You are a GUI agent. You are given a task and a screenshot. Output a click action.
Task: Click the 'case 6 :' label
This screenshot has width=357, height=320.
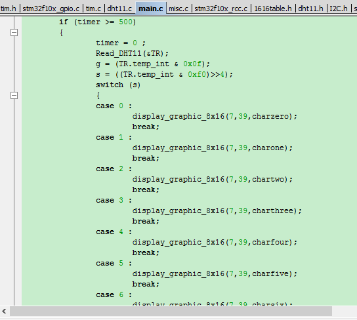point(114,295)
